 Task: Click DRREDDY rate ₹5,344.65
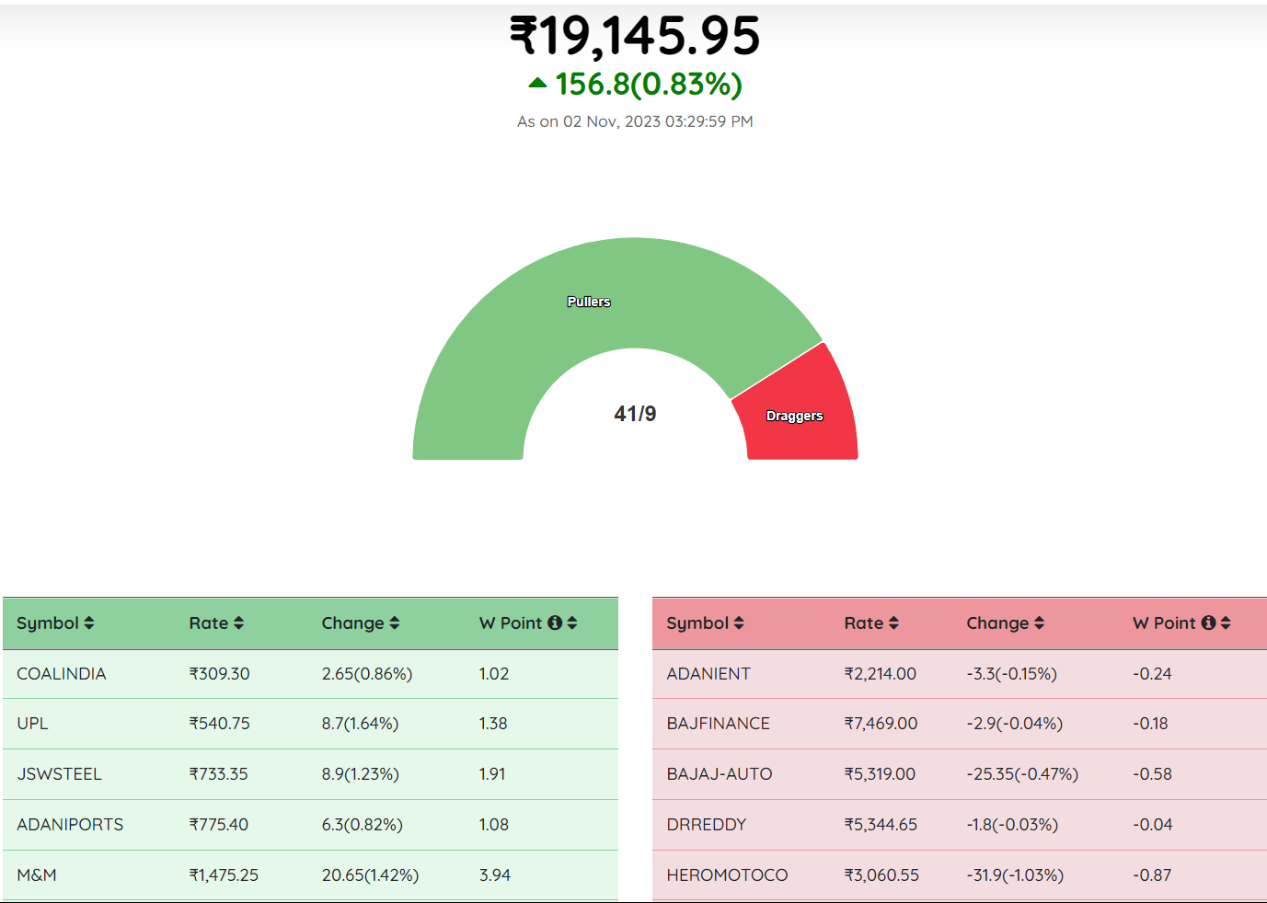pyautogui.click(x=881, y=825)
